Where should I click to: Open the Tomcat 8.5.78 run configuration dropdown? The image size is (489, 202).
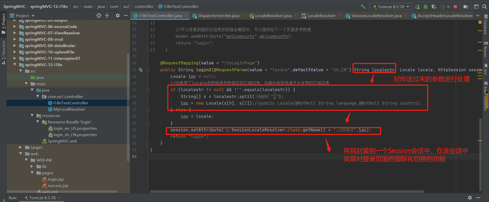[390, 7]
